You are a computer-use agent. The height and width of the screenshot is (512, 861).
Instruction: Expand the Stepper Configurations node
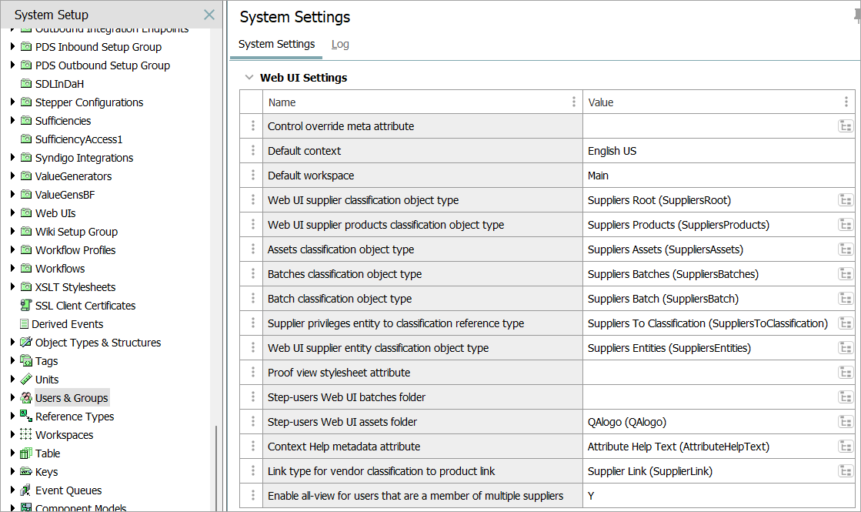(x=12, y=102)
